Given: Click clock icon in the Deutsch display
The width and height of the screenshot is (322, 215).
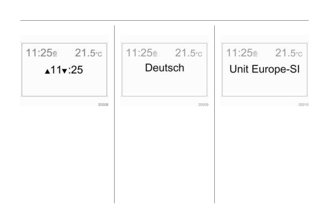Looking at the screenshot, I should [155, 54].
